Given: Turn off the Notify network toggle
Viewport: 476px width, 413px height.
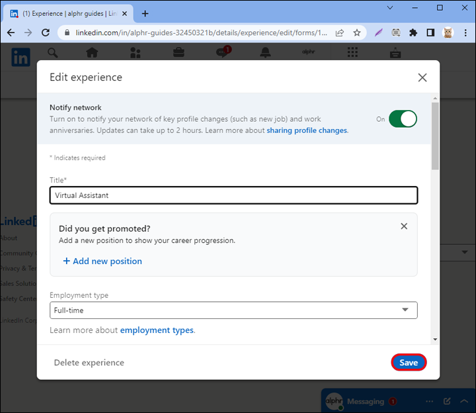Looking at the screenshot, I should pyautogui.click(x=403, y=119).
